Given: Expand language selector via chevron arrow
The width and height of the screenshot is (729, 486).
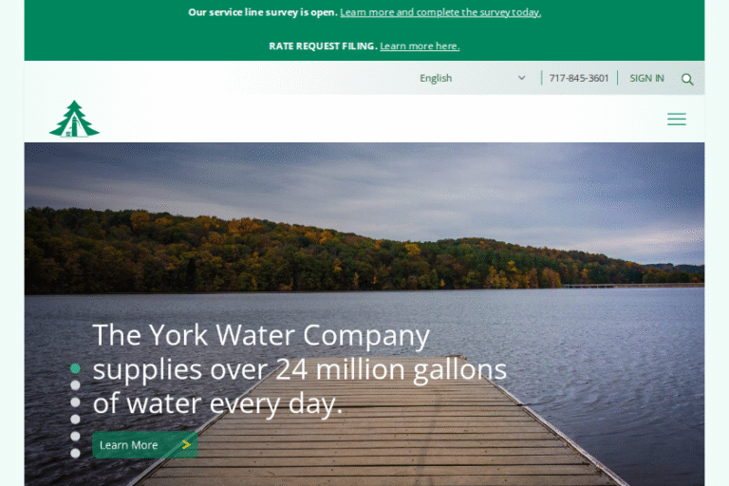Looking at the screenshot, I should pyautogui.click(x=522, y=78).
